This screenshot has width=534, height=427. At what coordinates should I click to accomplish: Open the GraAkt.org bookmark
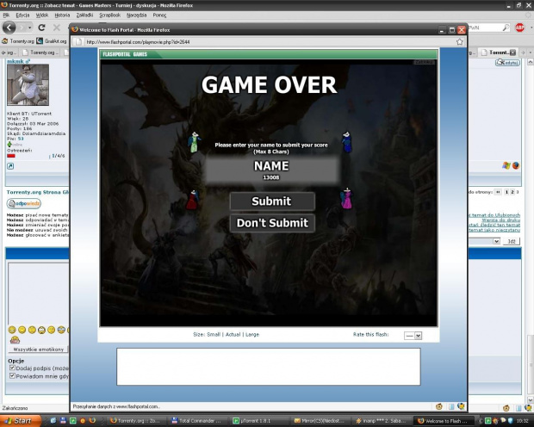point(52,40)
